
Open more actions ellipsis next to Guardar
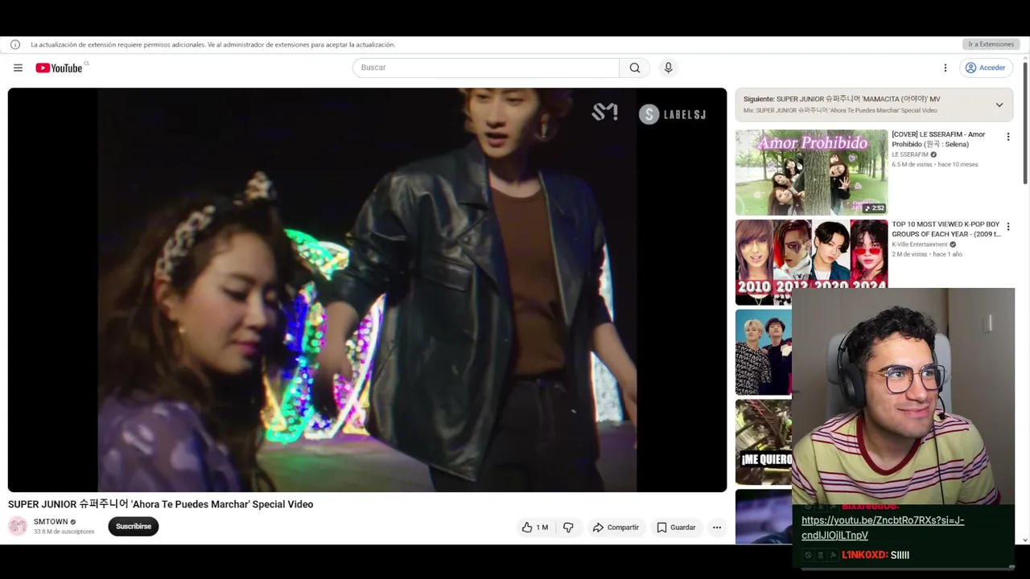tap(717, 528)
